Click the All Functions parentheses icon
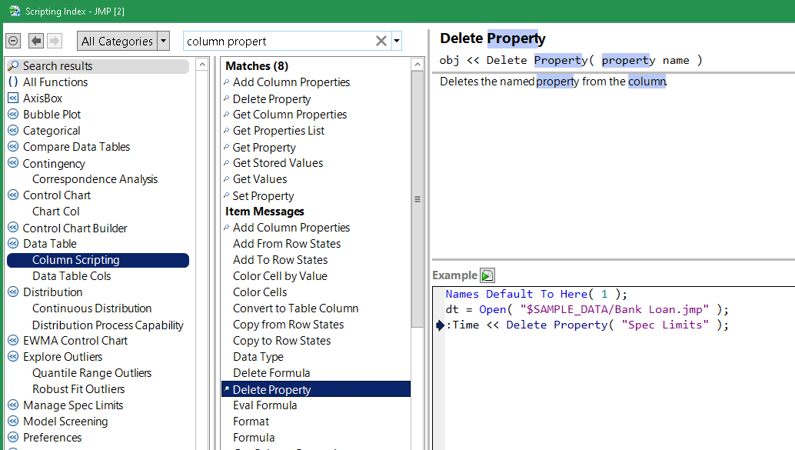795x450 pixels. 13,82
